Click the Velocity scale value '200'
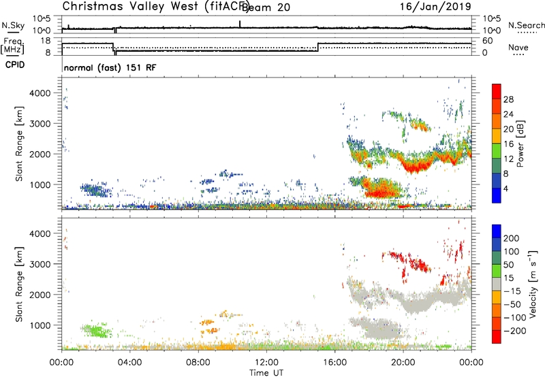This screenshot has height=377, width=545. (x=512, y=238)
